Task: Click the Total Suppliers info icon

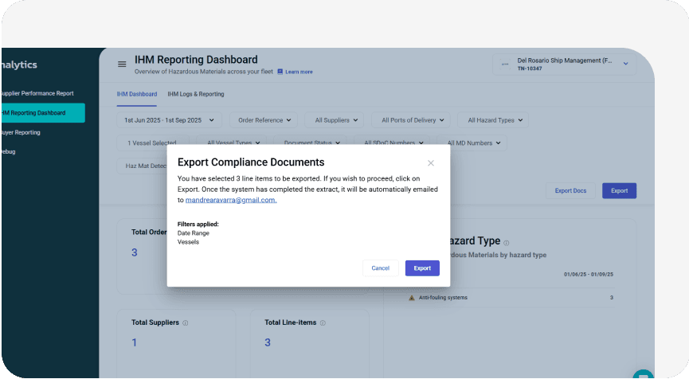Action: [x=186, y=322]
